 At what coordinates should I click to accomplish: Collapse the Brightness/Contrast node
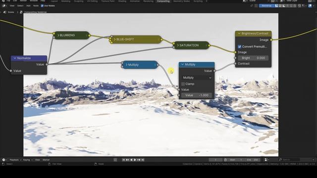pos(239,34)
